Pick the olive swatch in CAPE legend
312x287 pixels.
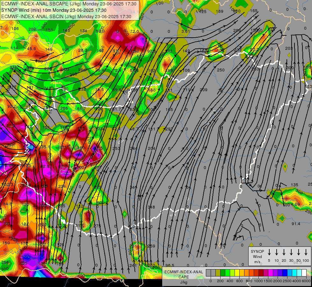click(x=218, y=273)
